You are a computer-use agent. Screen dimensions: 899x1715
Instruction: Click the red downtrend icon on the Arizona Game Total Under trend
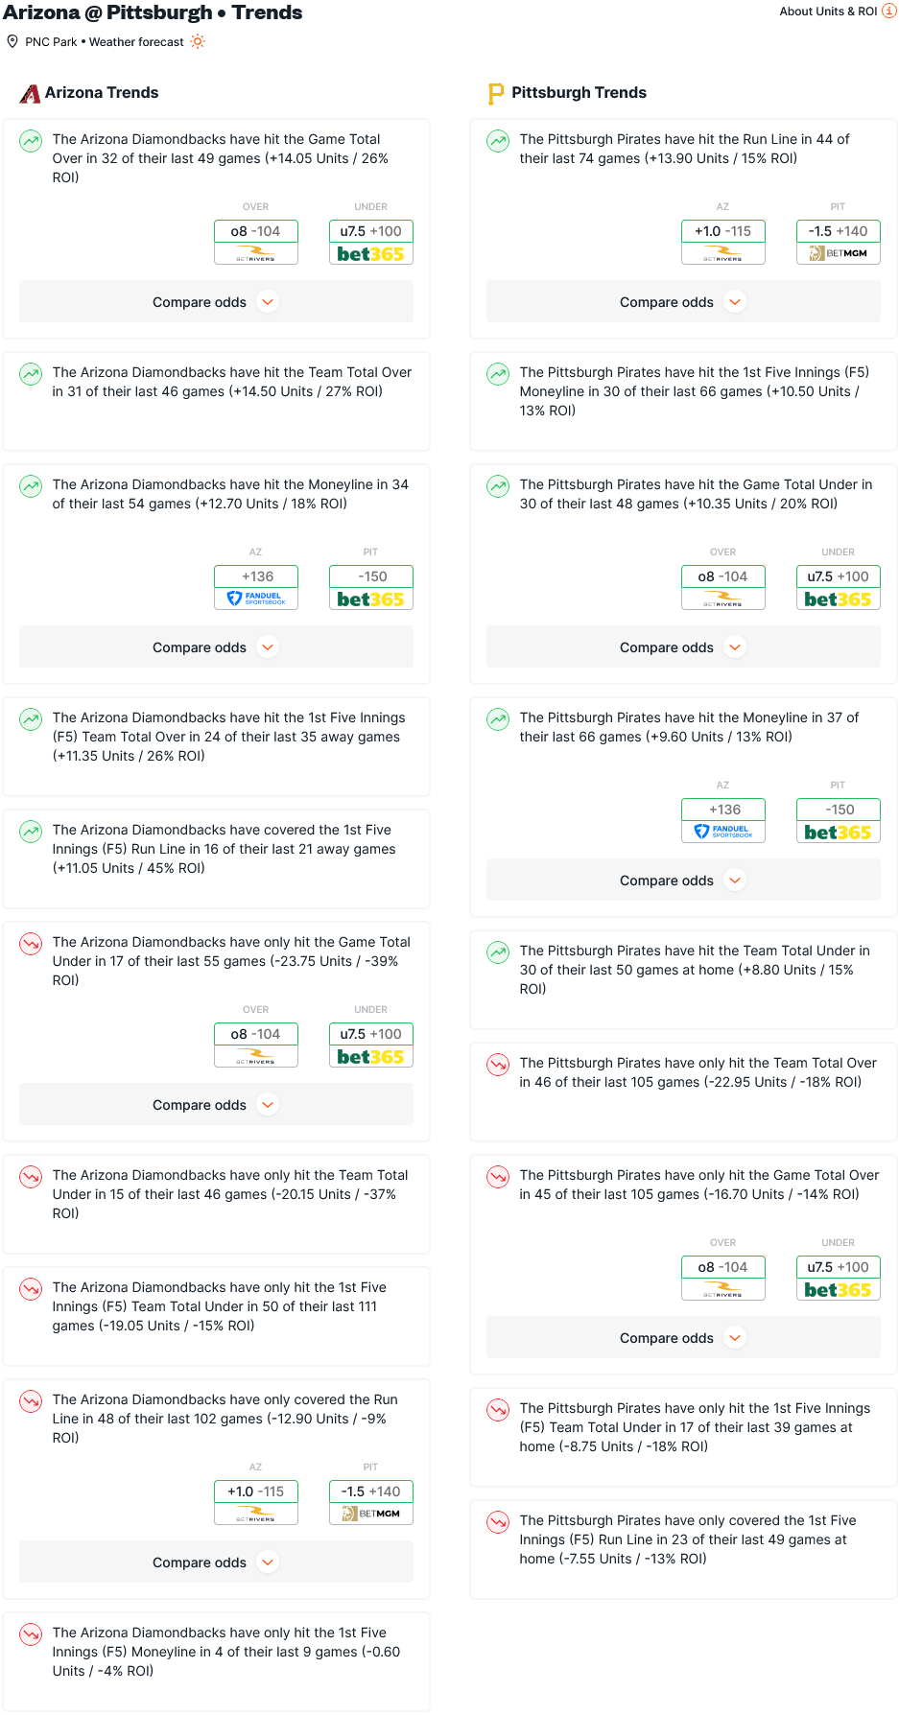click(x=31, y=944)
